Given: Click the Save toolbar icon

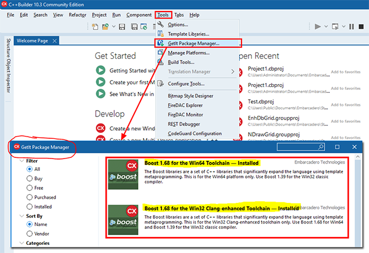Looking at the screenshot, I should (x=122, y=27).
